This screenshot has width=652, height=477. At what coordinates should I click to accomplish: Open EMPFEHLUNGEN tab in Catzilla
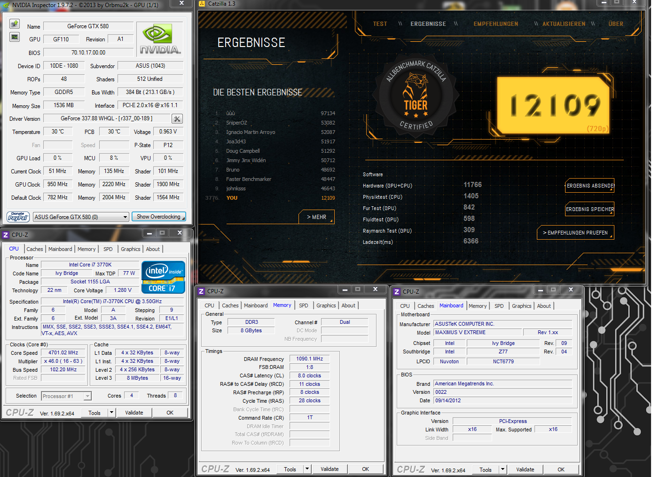pos(496,24)
